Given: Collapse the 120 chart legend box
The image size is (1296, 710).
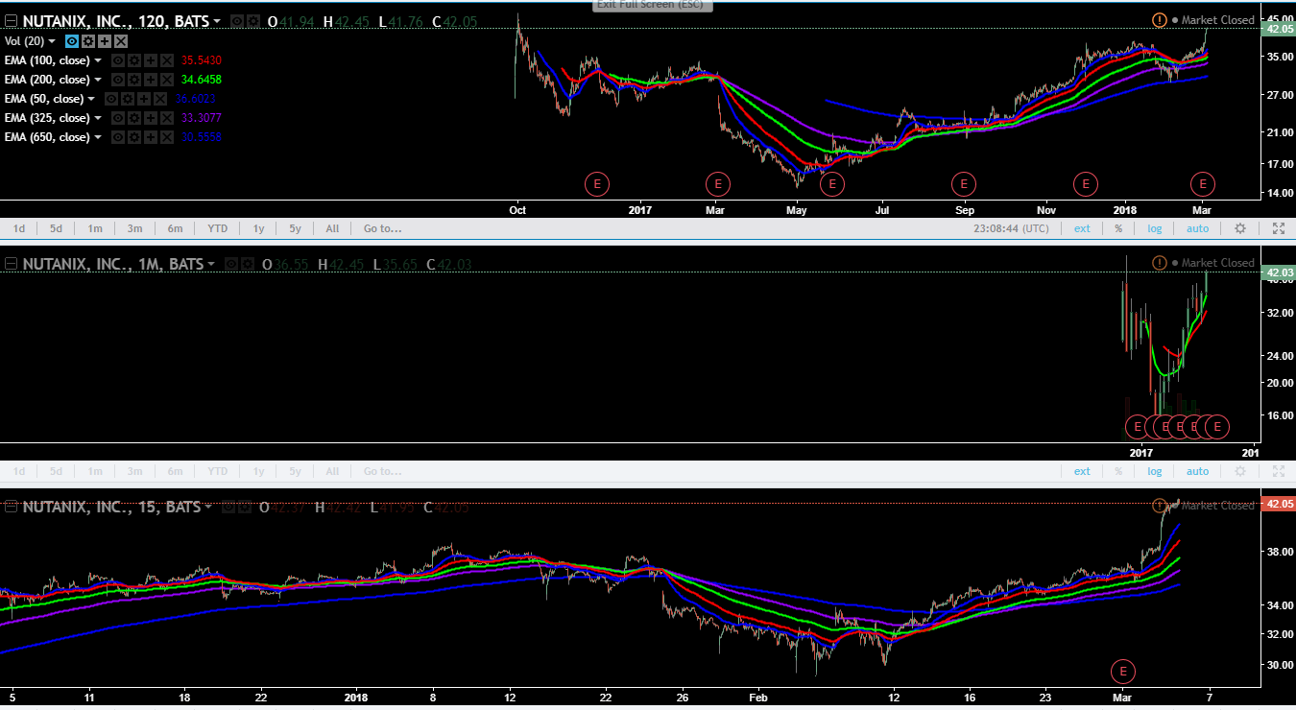Looking at the screenshot, I should (11, 21).
